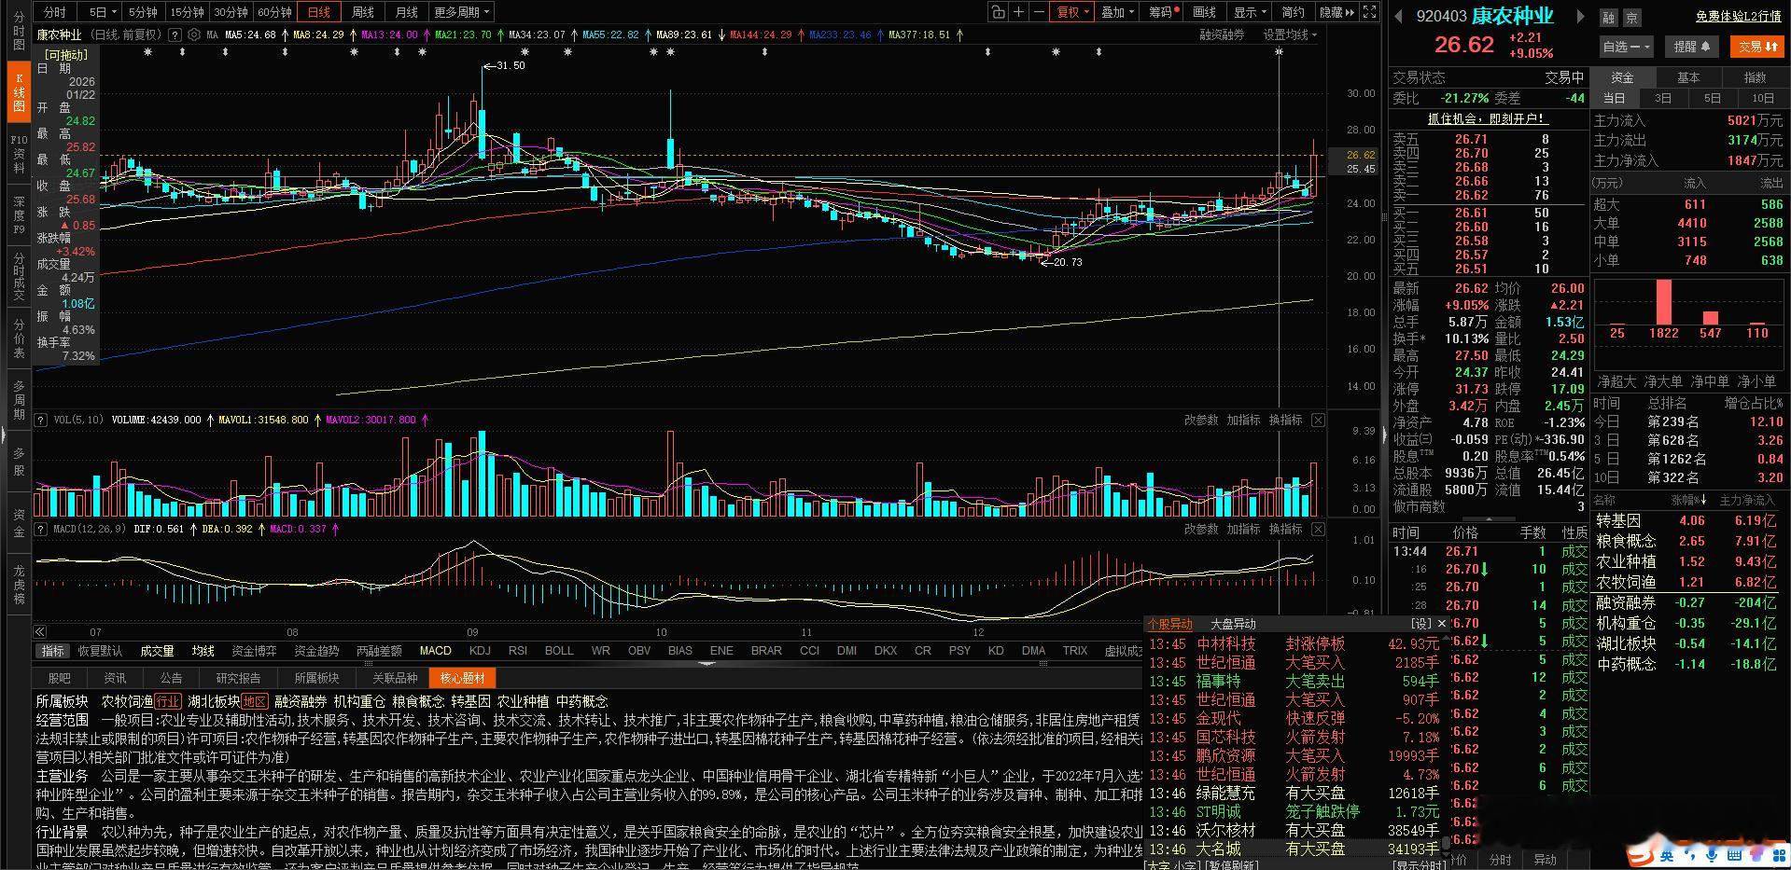Screen dimensions: 1791x870
Task: Click the help question mark beside 康农种业 title
Action: (x=175, y=35)
